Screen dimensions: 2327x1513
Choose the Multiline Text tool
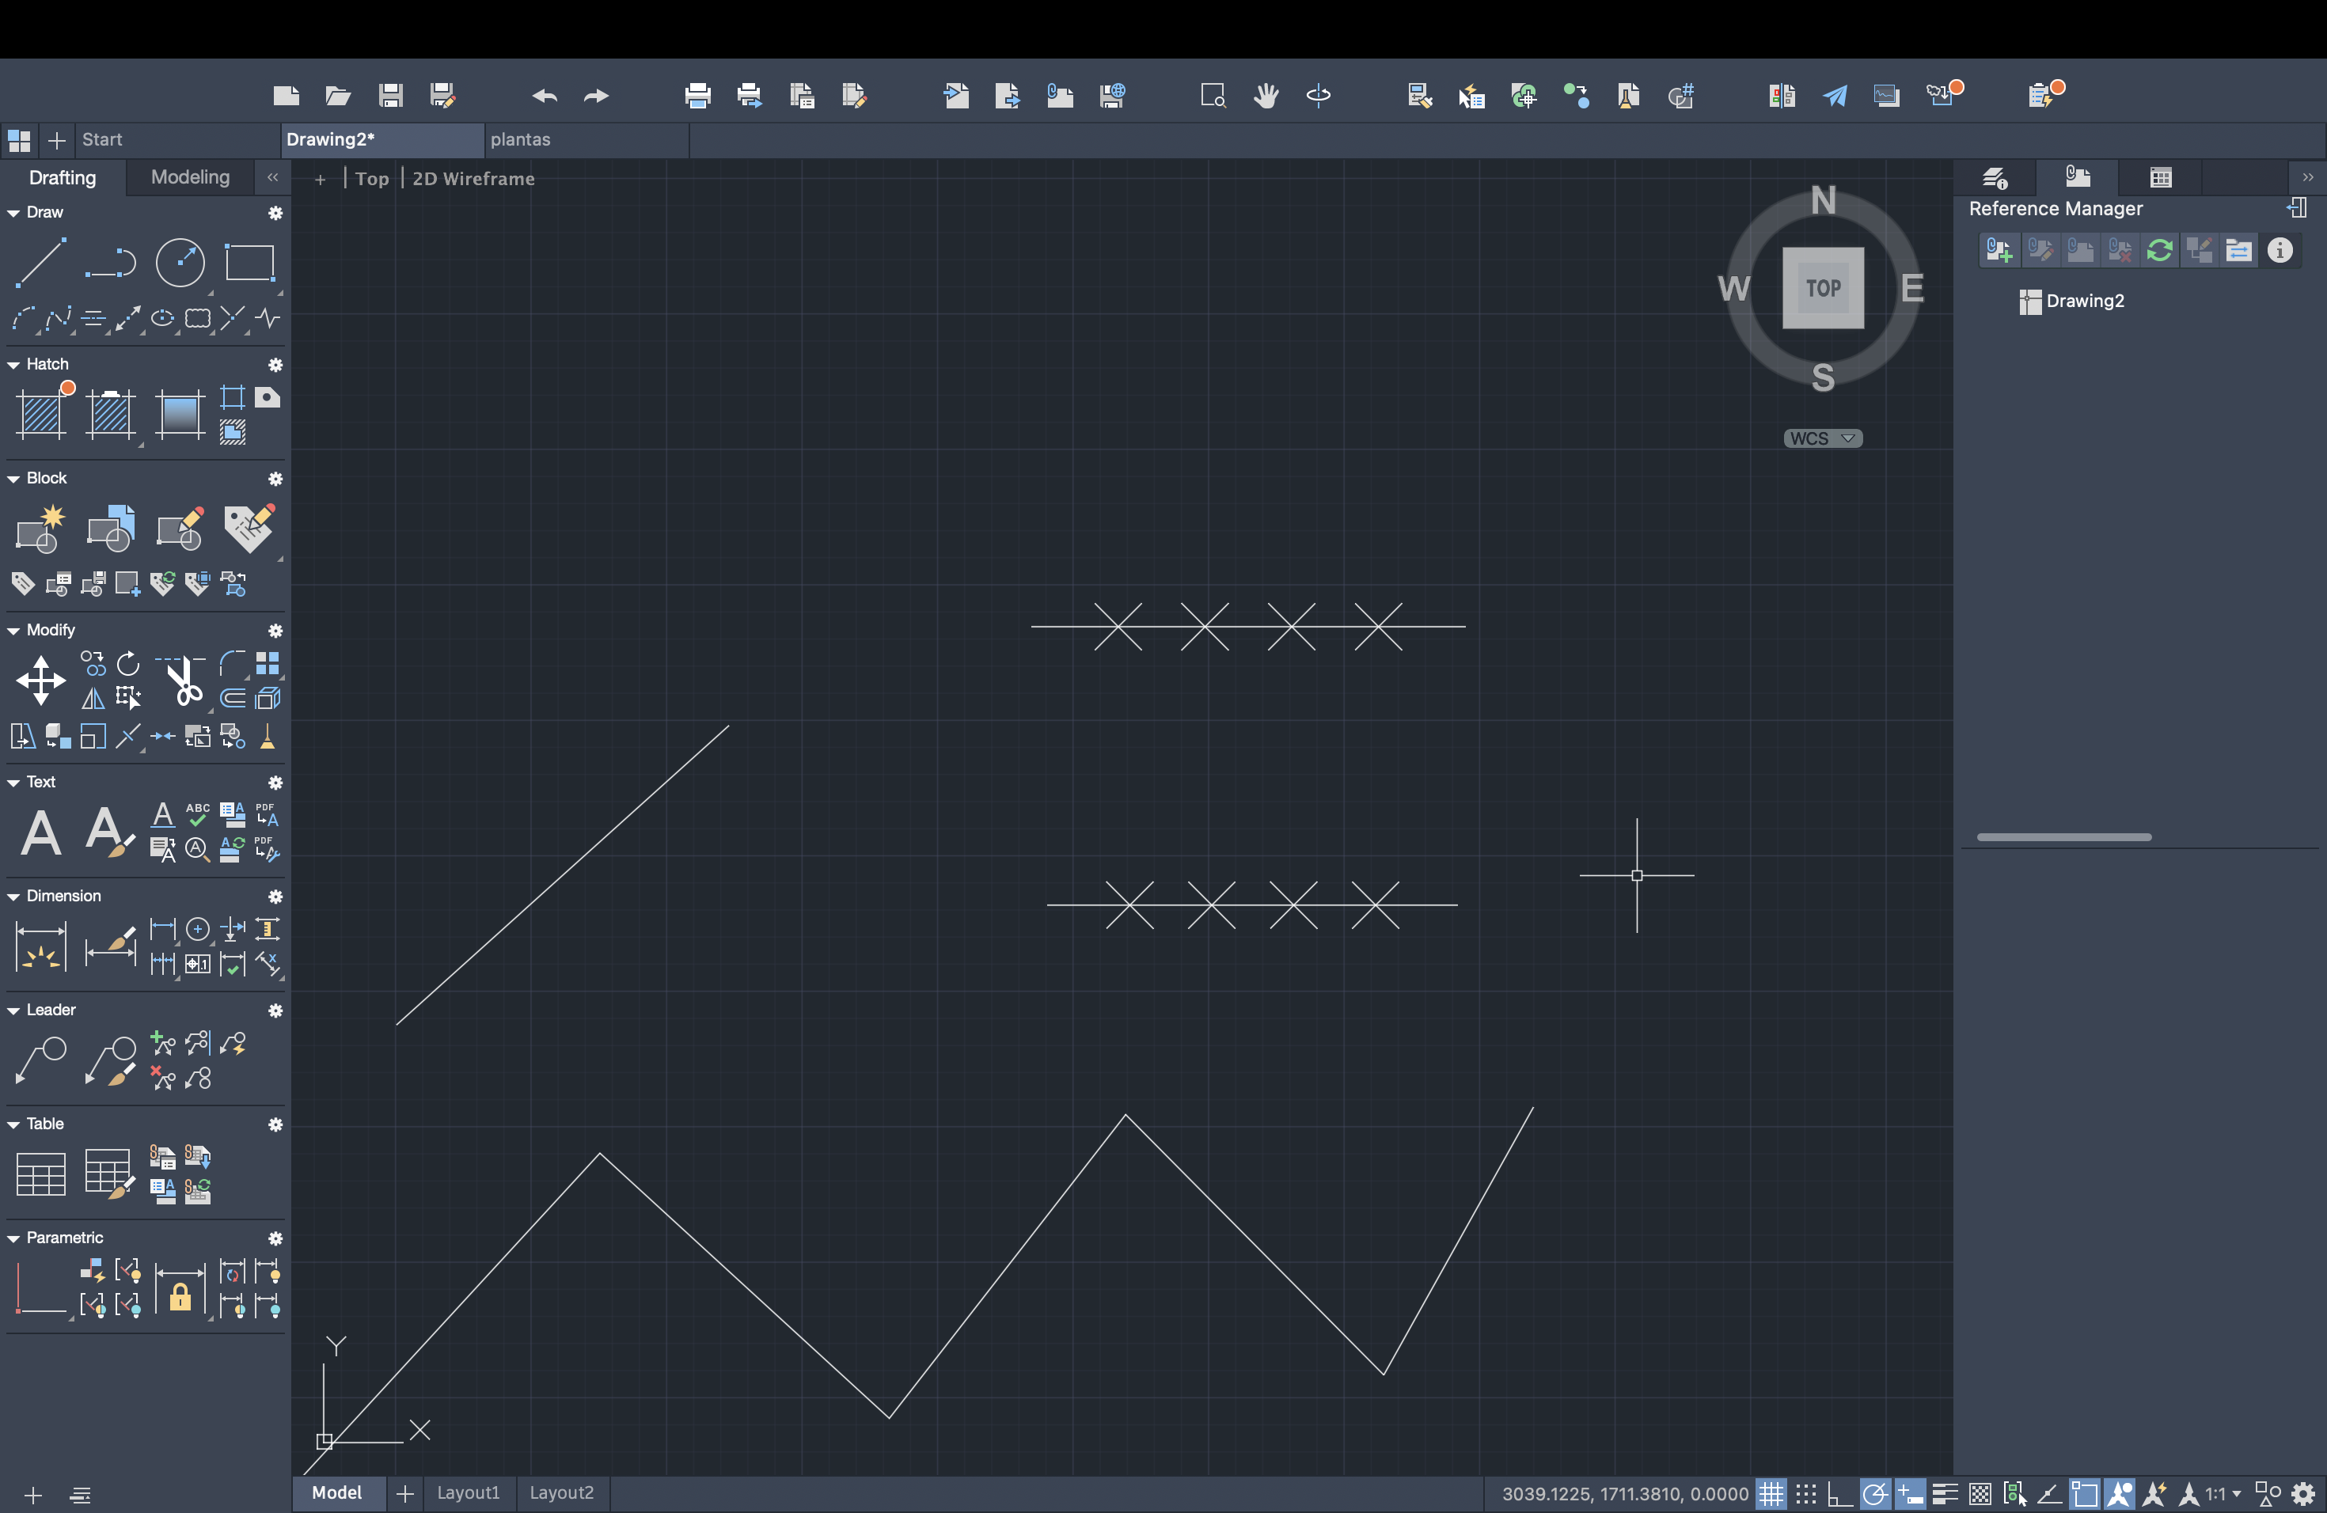tap(41, 832)
